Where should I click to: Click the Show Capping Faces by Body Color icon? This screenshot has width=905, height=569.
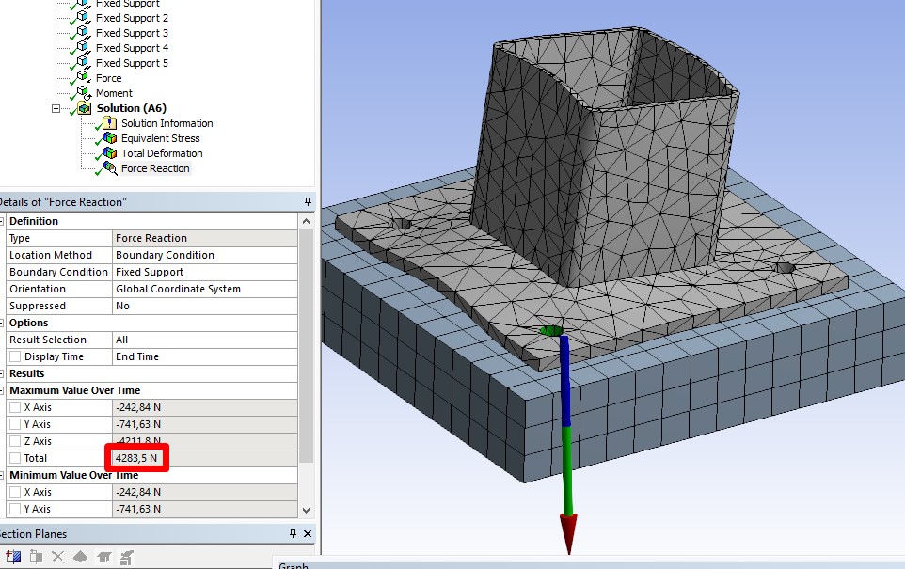126,557
